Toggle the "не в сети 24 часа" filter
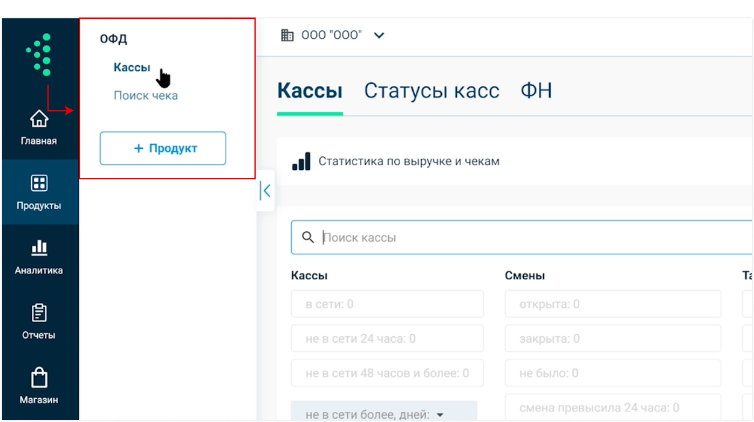The image size is (754, 422). tap(387, 339)
